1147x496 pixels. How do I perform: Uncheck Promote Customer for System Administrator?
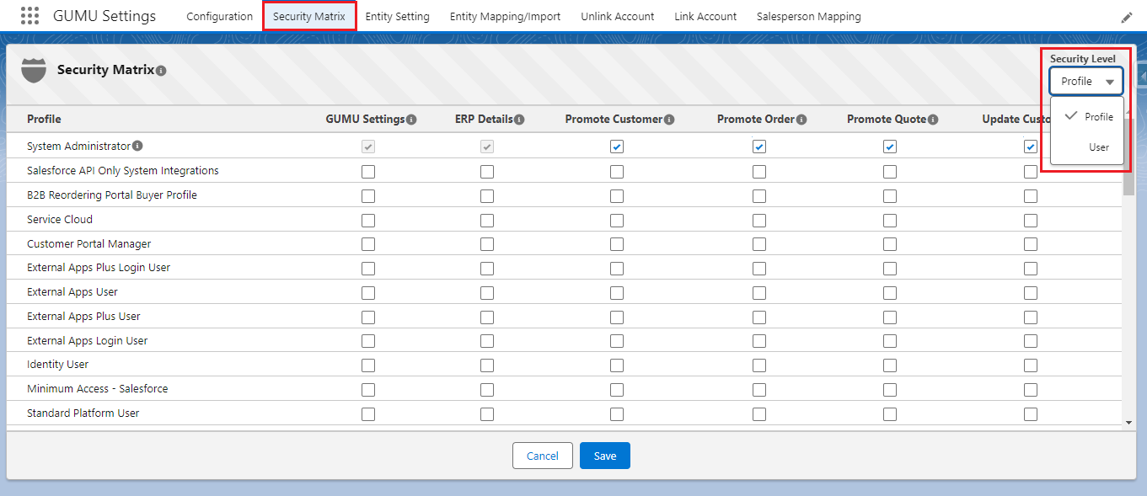pyautogui.click(x=617, y=147)
